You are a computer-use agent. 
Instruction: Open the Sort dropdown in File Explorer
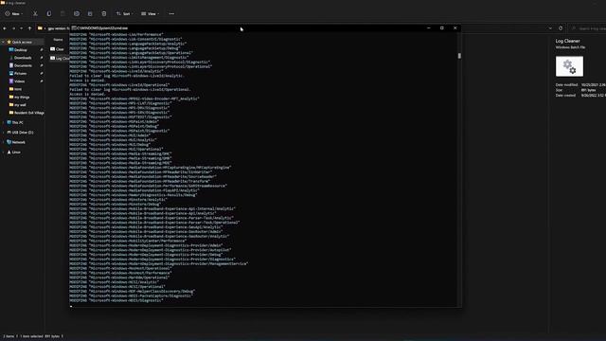coord(124,14)
